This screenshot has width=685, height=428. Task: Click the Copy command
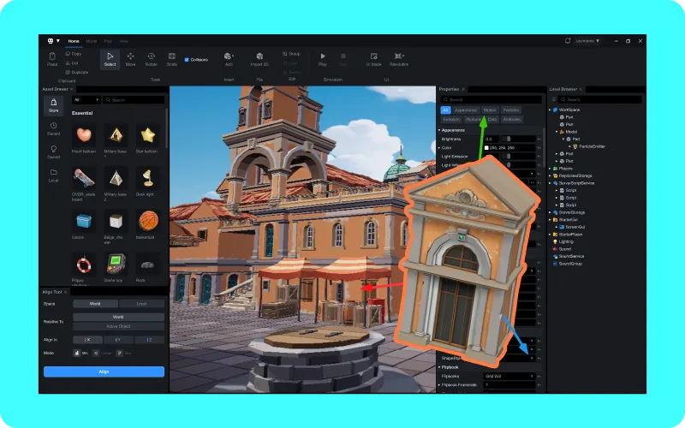pyautogui.click(x=74, y=54)
